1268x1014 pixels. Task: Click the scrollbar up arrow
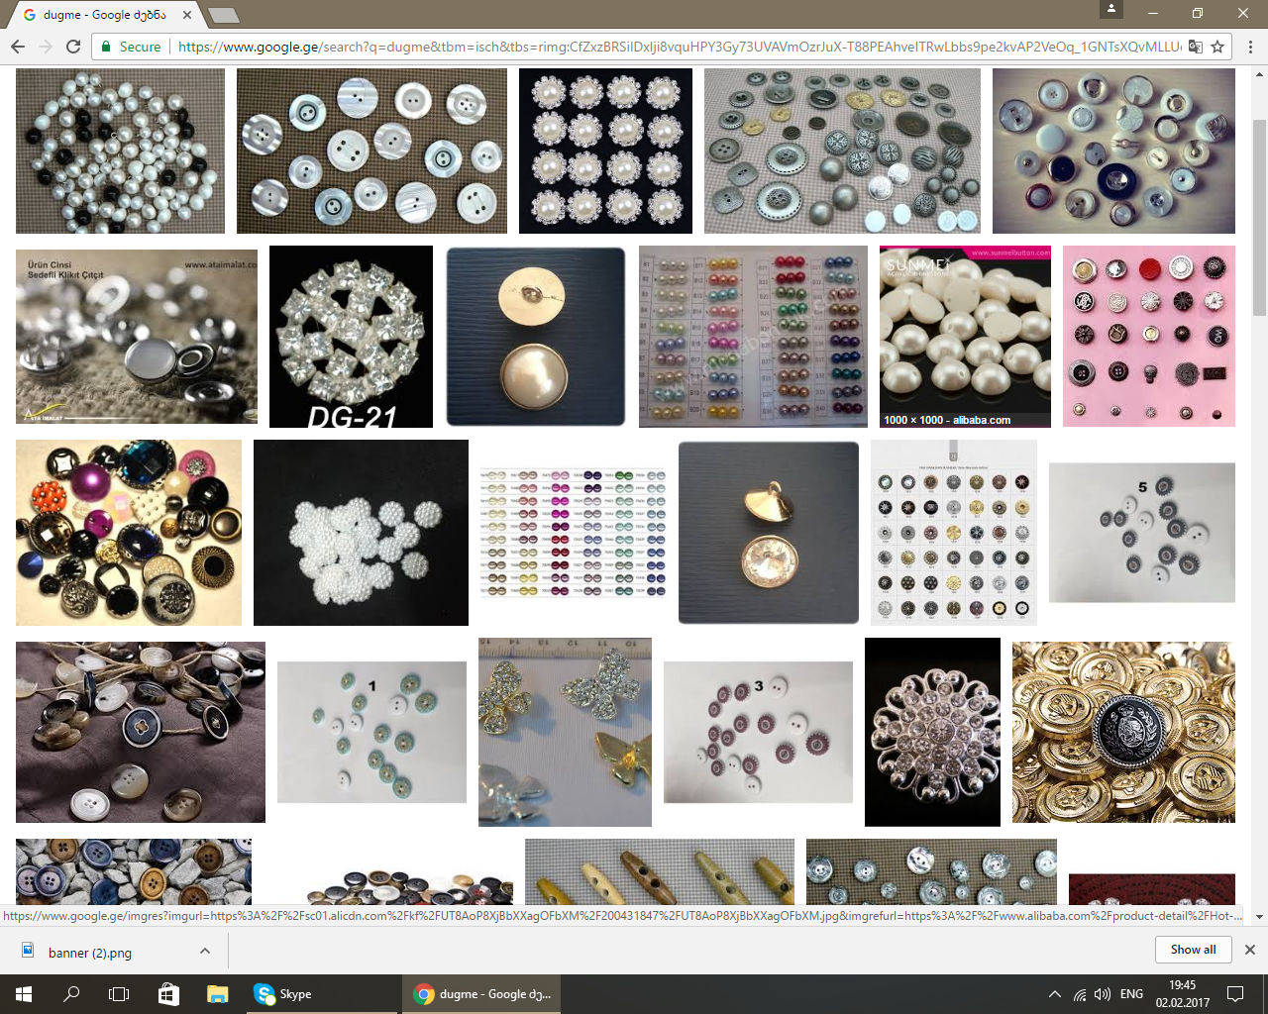pos(1260,73)
